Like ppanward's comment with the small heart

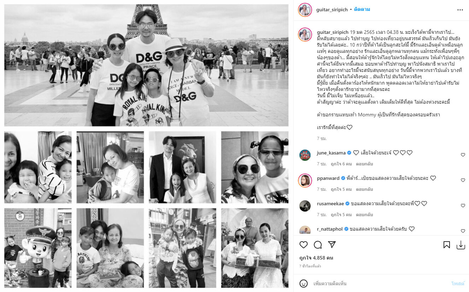[x=463, y=180]
